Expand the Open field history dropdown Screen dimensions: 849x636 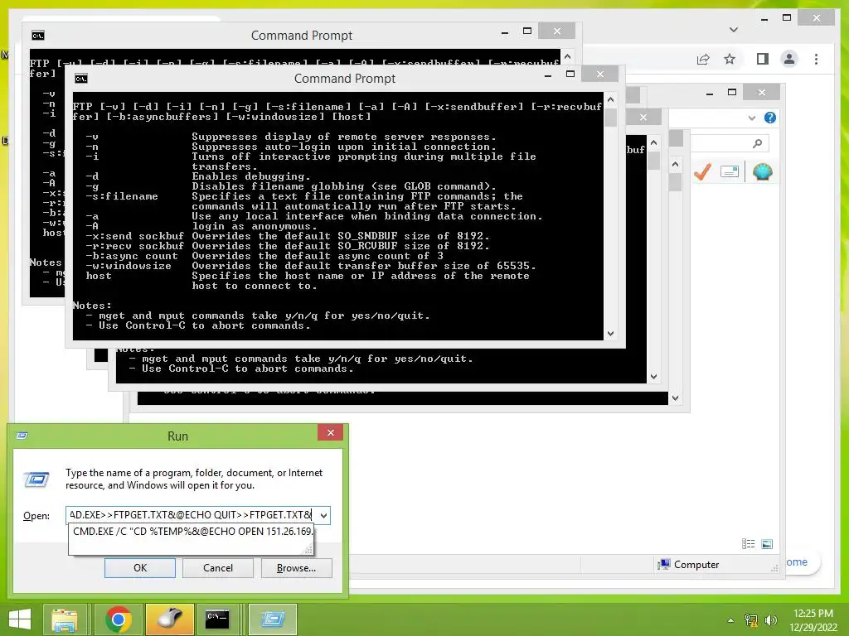323,515
